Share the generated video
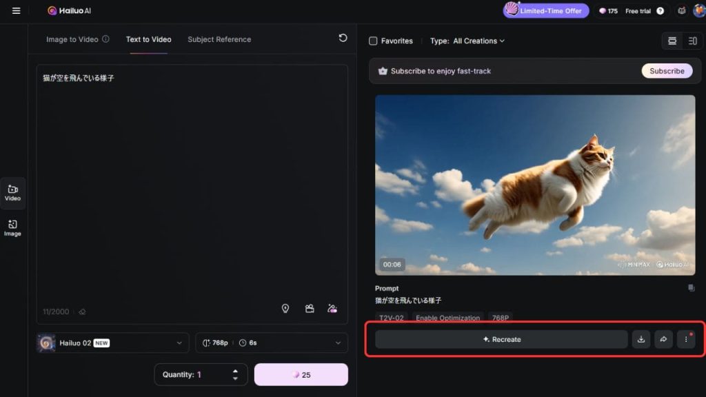This screenshot has width=706, height=397. pyautogui.click(x=663, y=339)
